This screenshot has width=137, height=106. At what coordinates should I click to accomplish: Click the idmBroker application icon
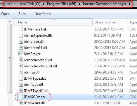pyautogui.click(x=21, y=54)
